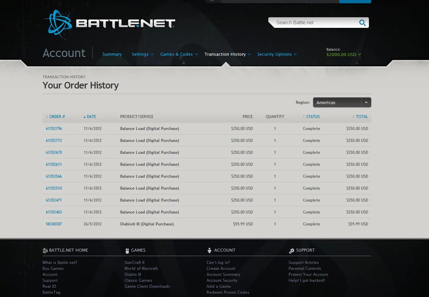Open World of Warcraft footer link
This screenshot has height=297, width=429.
coord(141,268)
